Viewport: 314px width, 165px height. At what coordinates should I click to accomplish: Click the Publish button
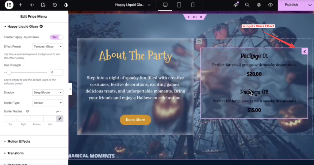291,5
